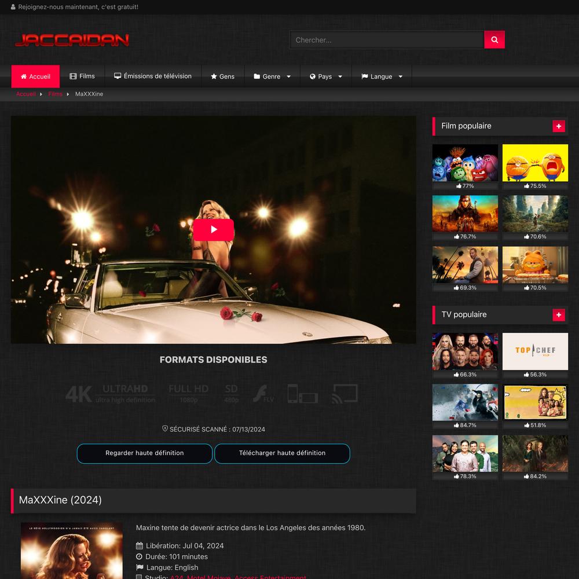Click the Access Entertainment studio link
Screen dimensions: 579x579
tap(270, 577)
